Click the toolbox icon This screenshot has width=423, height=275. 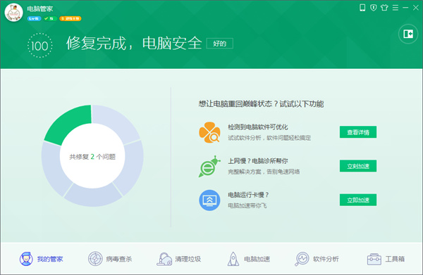[374, 259]
